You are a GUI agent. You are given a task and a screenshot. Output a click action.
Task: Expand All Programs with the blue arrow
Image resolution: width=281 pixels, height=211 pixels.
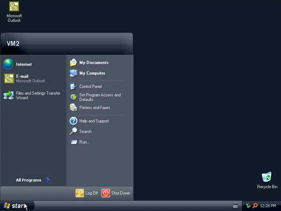pyautogui.click(x=48, y=180)
